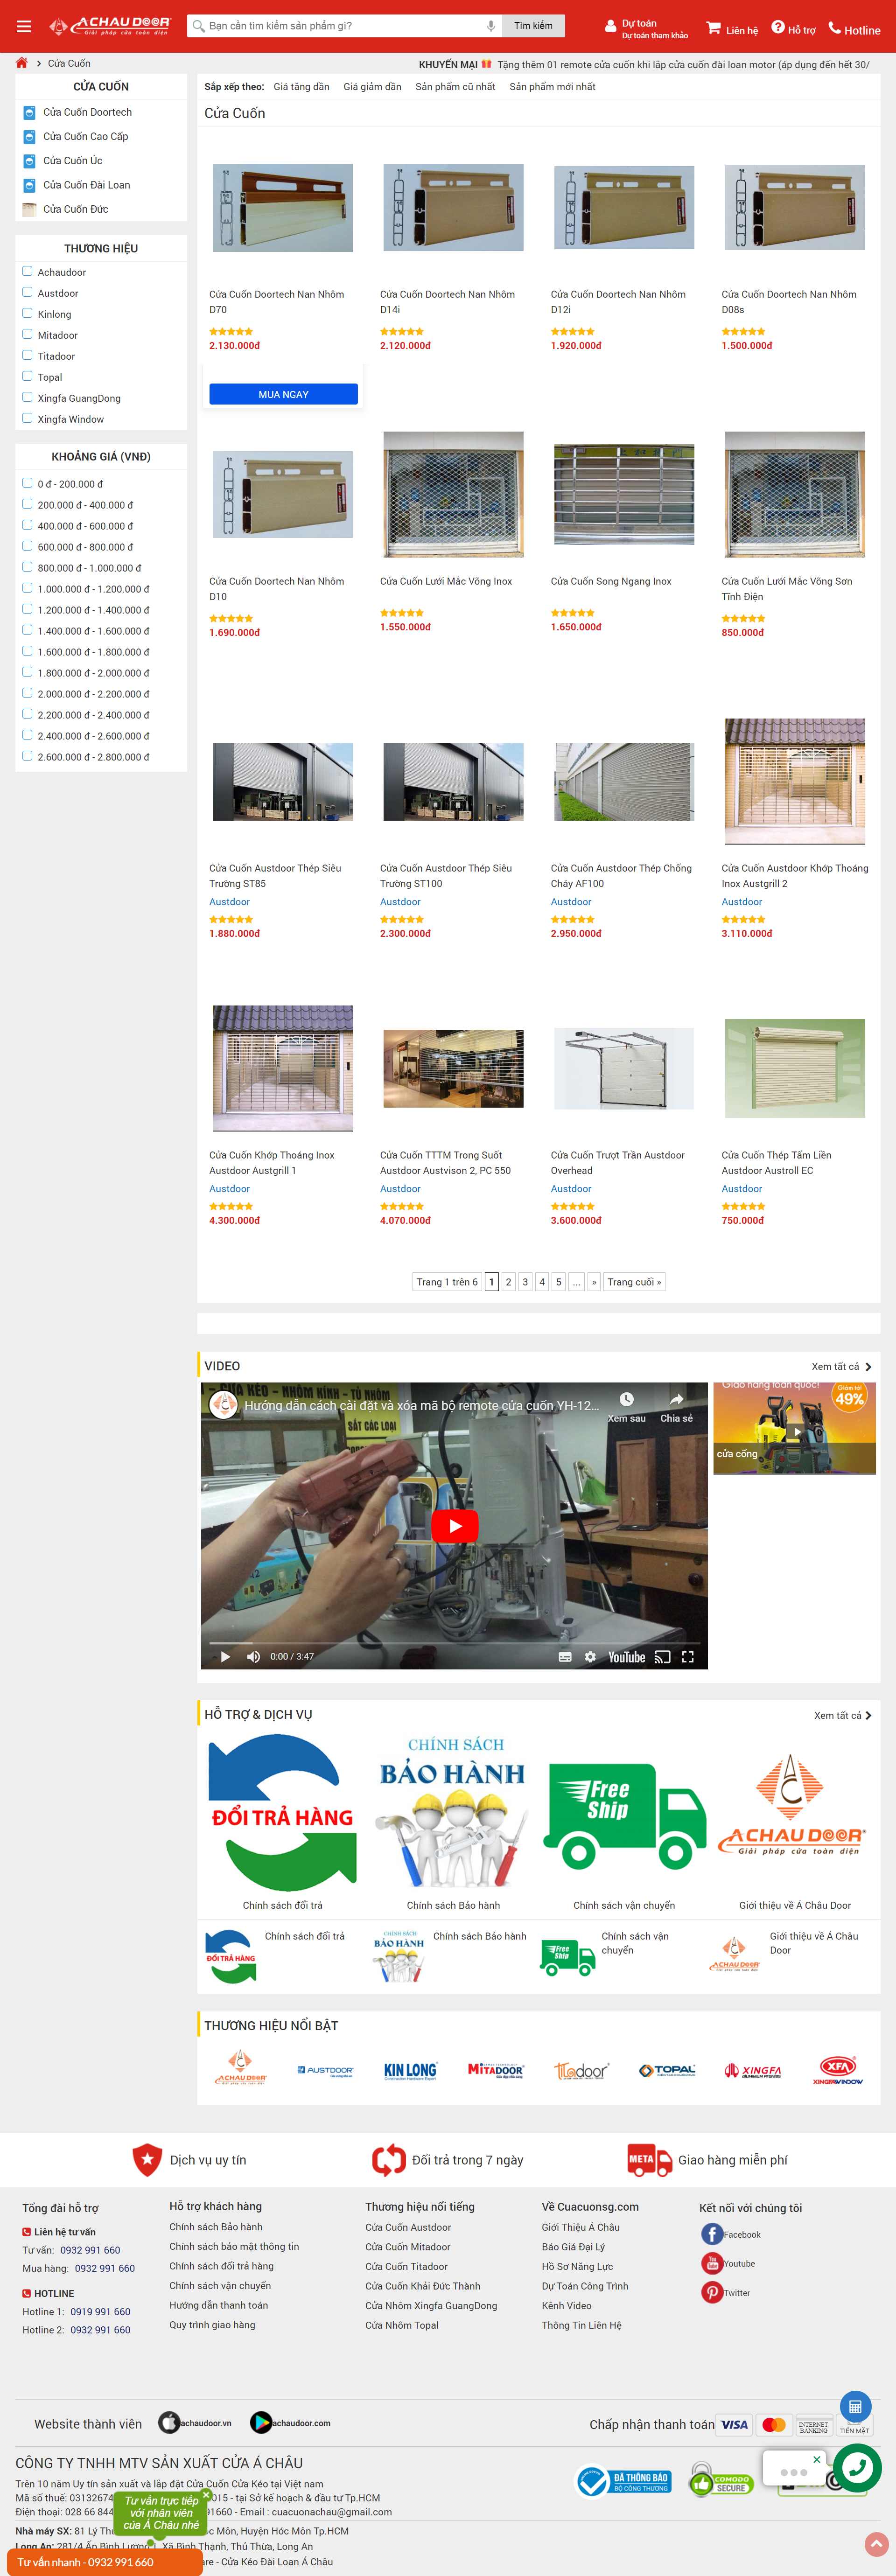Viewport: 896px width, 2576px height.
Task: Open Cửa Cuốn Song Ngang Inox thumbnail
Action: pyautogui.click(x=624, y=494)
